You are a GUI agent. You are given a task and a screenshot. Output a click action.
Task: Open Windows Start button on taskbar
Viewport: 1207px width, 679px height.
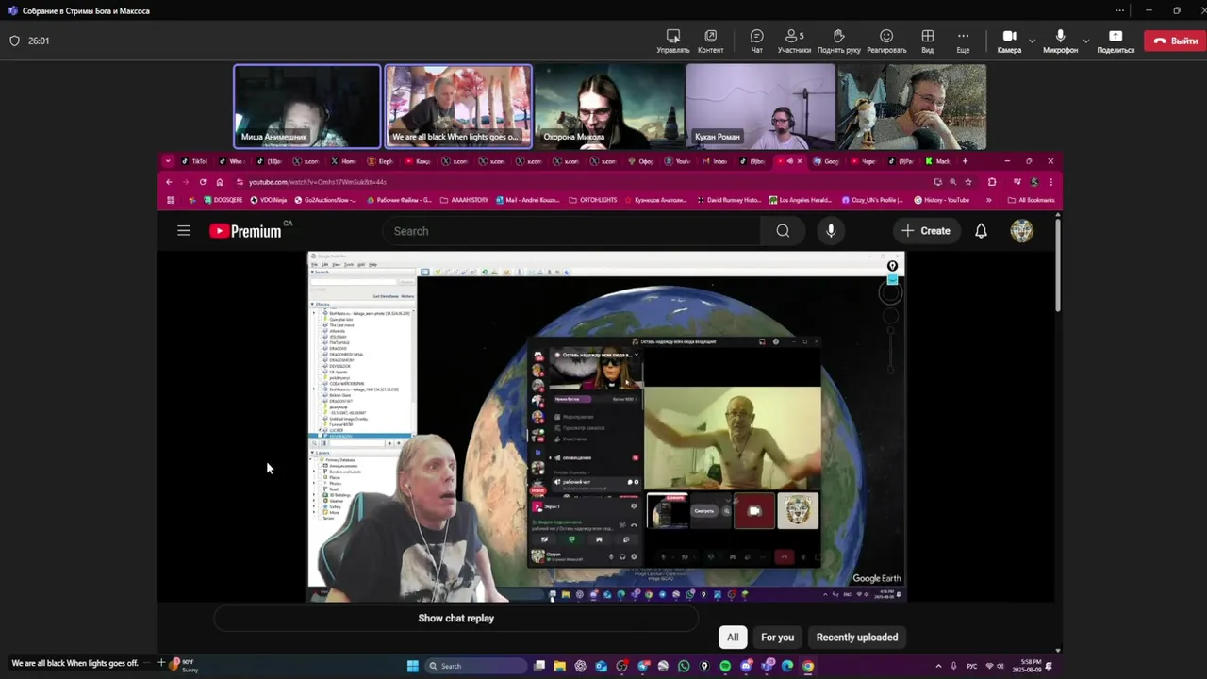(412, 666)
